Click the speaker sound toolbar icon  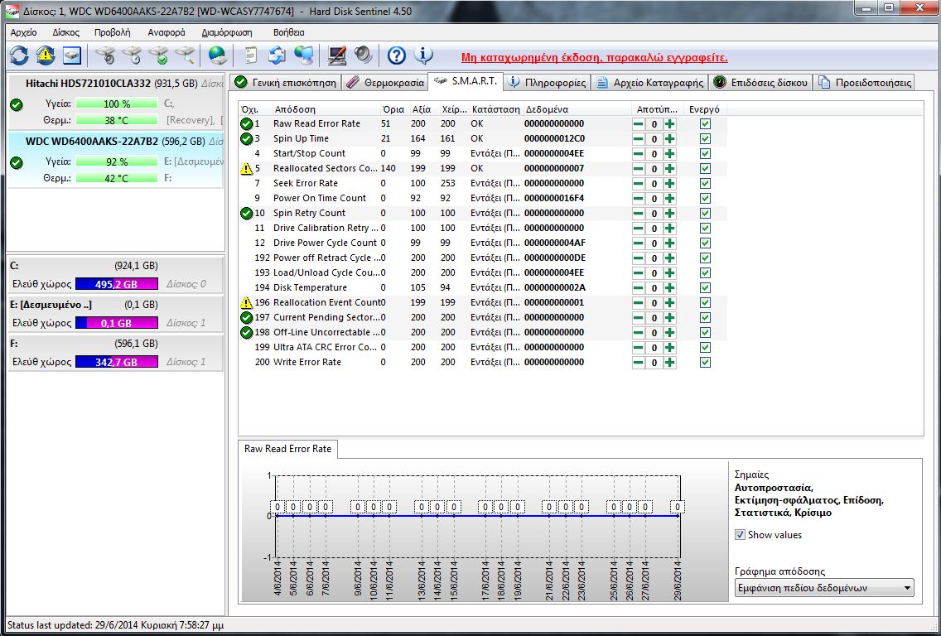pos(363,55)
